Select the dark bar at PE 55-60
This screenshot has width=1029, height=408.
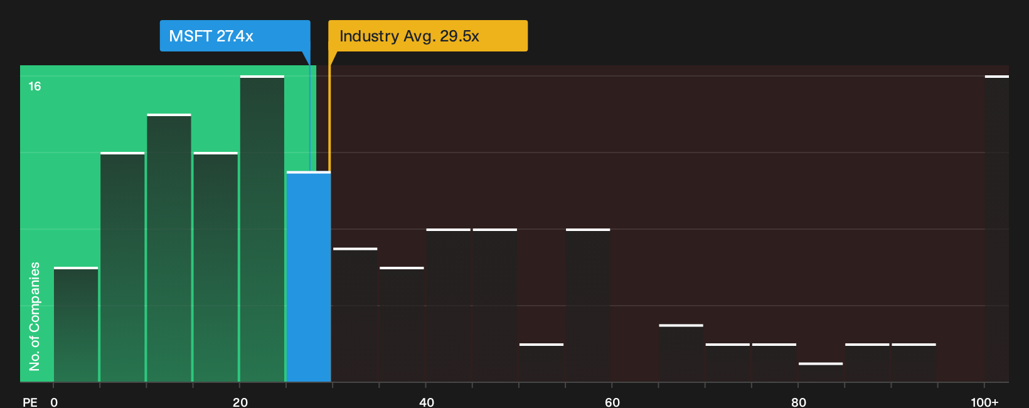tap(588, 305)
